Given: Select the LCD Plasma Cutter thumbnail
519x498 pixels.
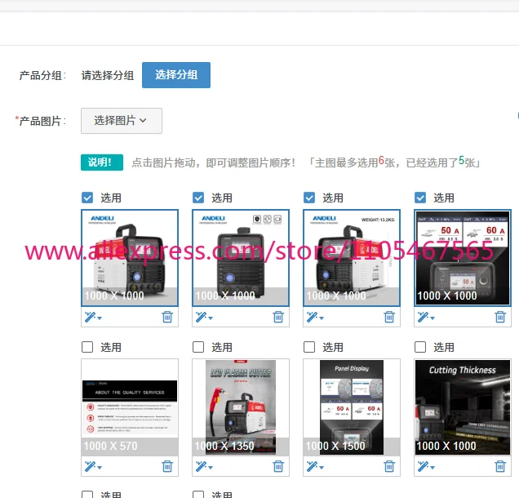Looking at the screenshot, I should (x=241, y=407).
